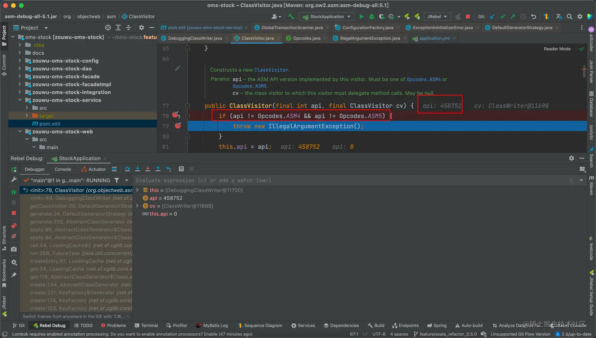Rerun StockApplication in debug panel
The width and height of the screenshot is (596, 338).
(x=14, y=170)
